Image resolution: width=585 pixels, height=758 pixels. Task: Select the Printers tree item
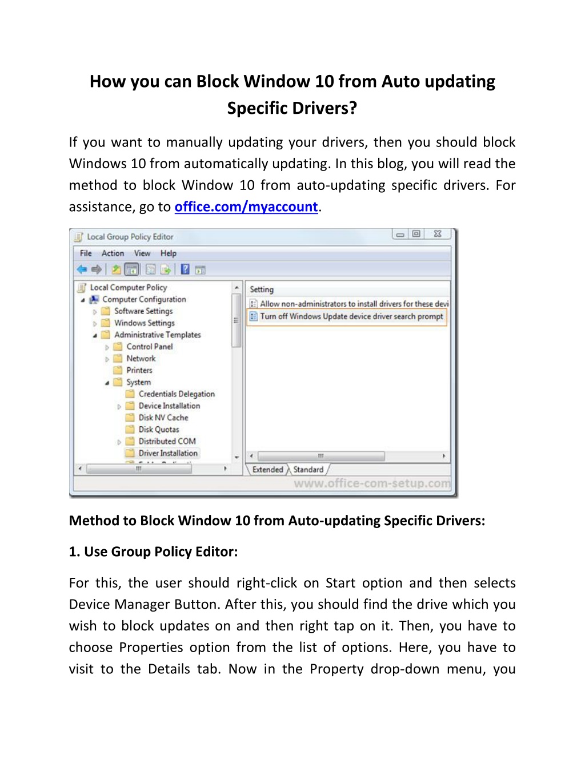(139, 370)
